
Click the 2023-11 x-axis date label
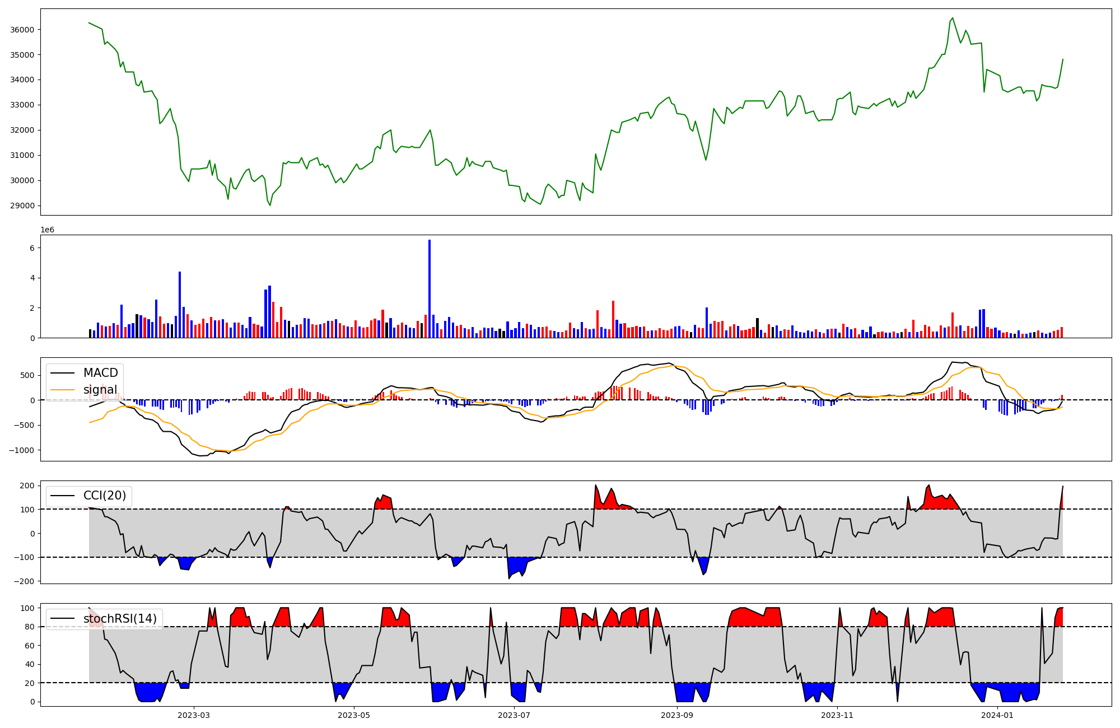837,715
